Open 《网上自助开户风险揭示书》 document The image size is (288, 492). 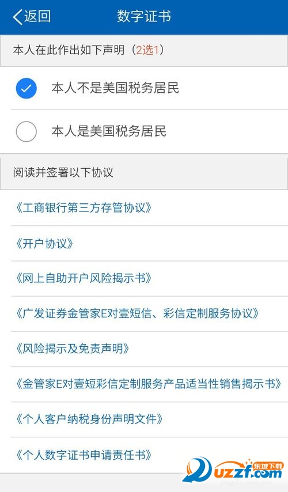click(84, 278)
